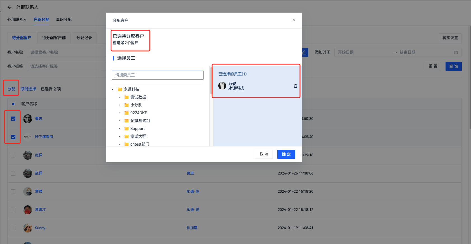The height and width of the screenshot is (244, 471).
Task: Click the calendar icon in date range
Action: (456, 52)
